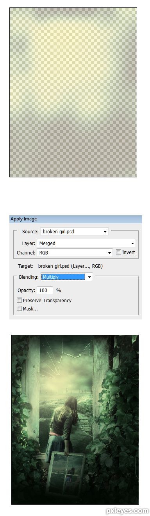Open the Channel dropdown set to RGB
The height and width of the screenshot is (516, 150).
75,253
